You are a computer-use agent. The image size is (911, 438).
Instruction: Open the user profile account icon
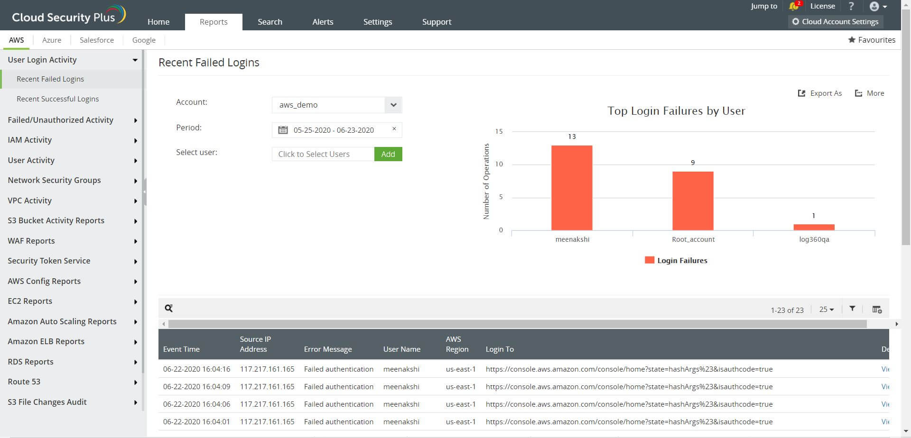(x=875, y=6)
